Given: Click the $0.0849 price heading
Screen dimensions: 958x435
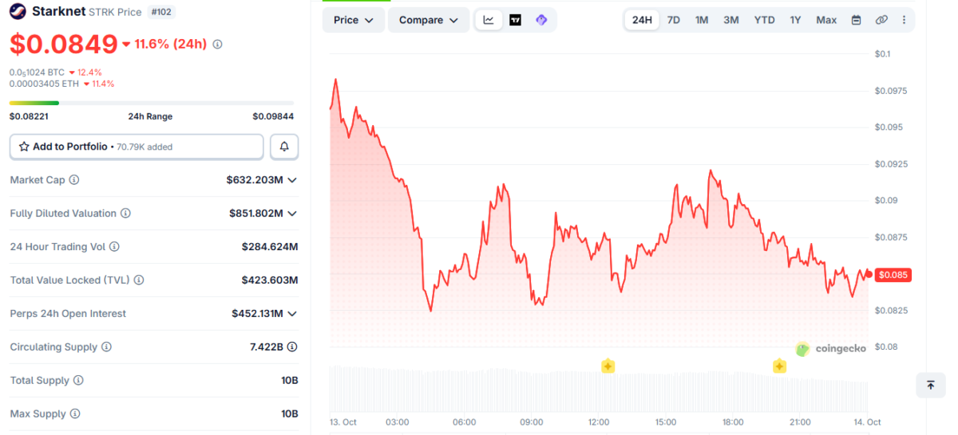Looking at the screenshot, I should tap(64, 45).
